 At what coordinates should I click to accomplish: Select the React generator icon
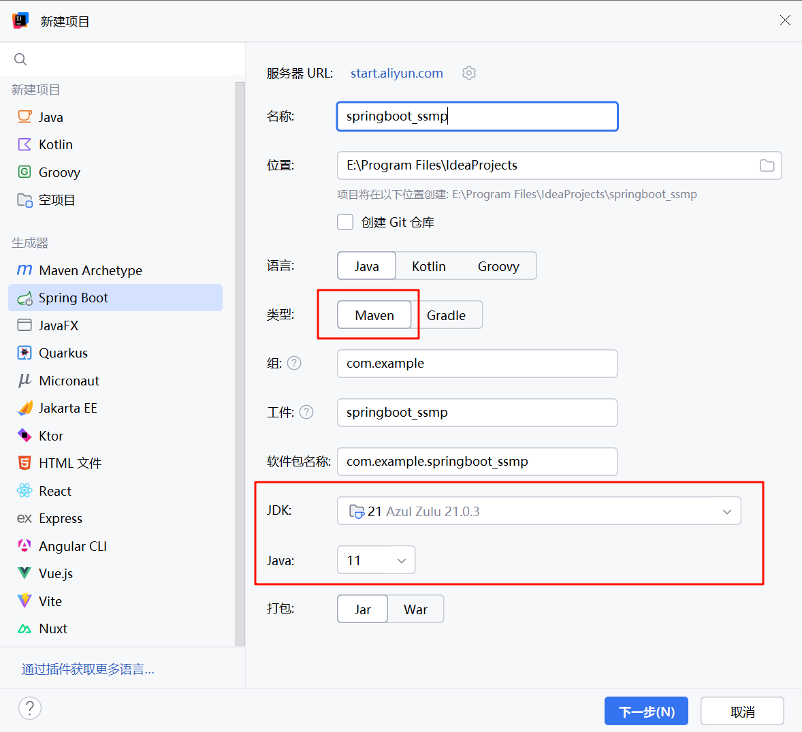[x=25, y=490]
